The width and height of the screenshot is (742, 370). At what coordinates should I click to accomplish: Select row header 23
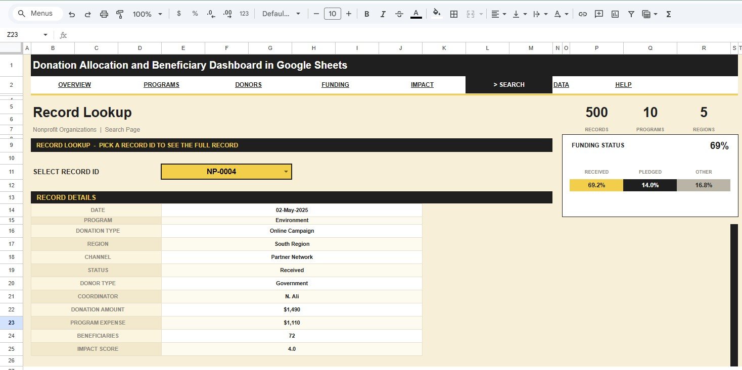(11, 323)
